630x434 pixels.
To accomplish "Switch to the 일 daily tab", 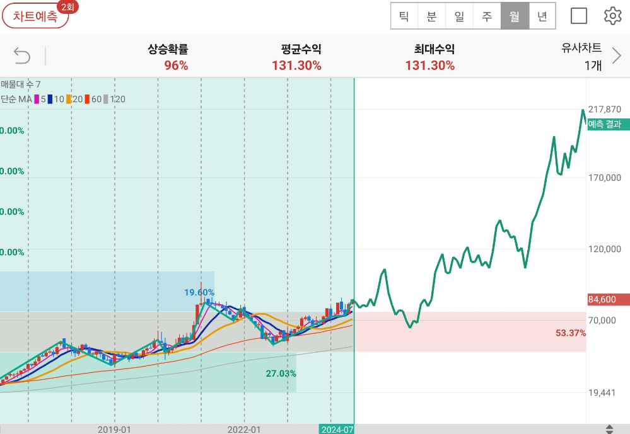I will tap(459, 15).
